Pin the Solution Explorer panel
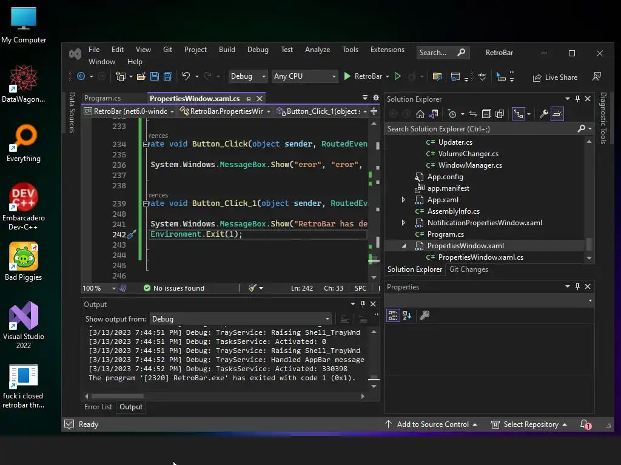 tap(577, 99)
